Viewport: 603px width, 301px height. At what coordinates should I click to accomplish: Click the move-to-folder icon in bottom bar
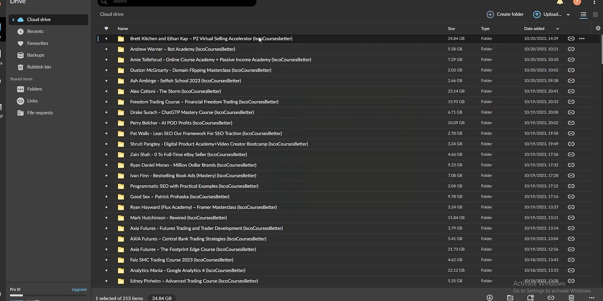pos(510,298)
